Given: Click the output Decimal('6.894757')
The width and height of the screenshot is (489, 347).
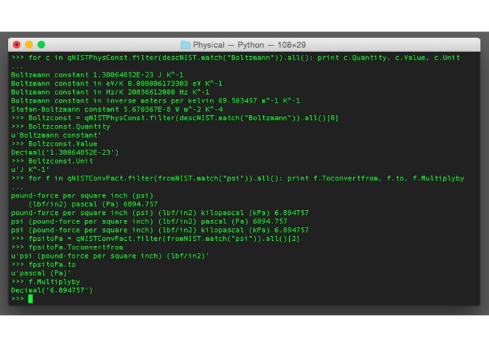Looking at the screenshot, I should (52, 291).
